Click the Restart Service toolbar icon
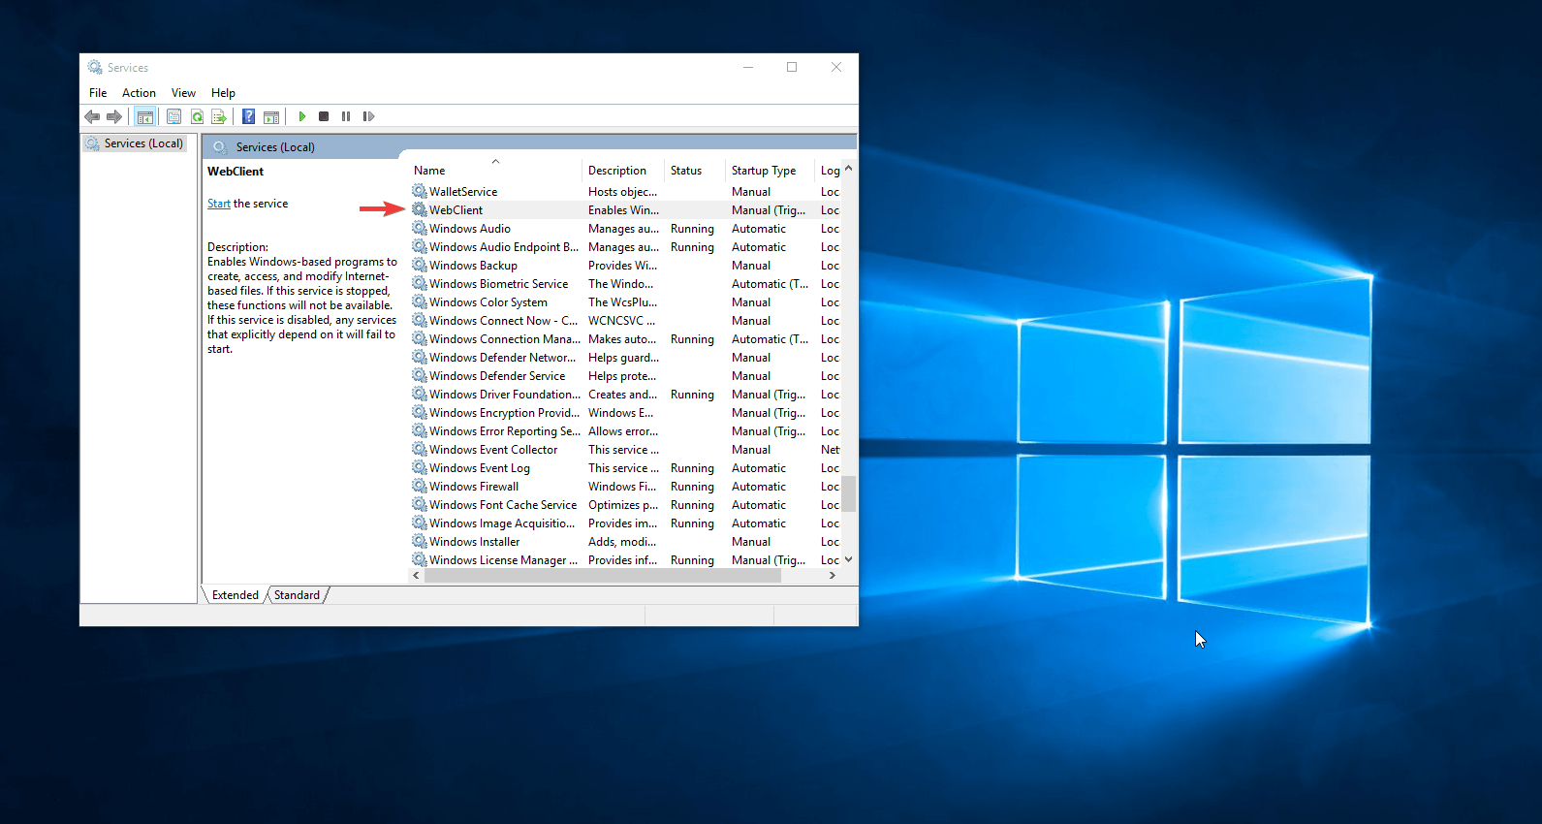Image resolution: width=1542 pixels, height=824 pixels. (x=368, y=116)
